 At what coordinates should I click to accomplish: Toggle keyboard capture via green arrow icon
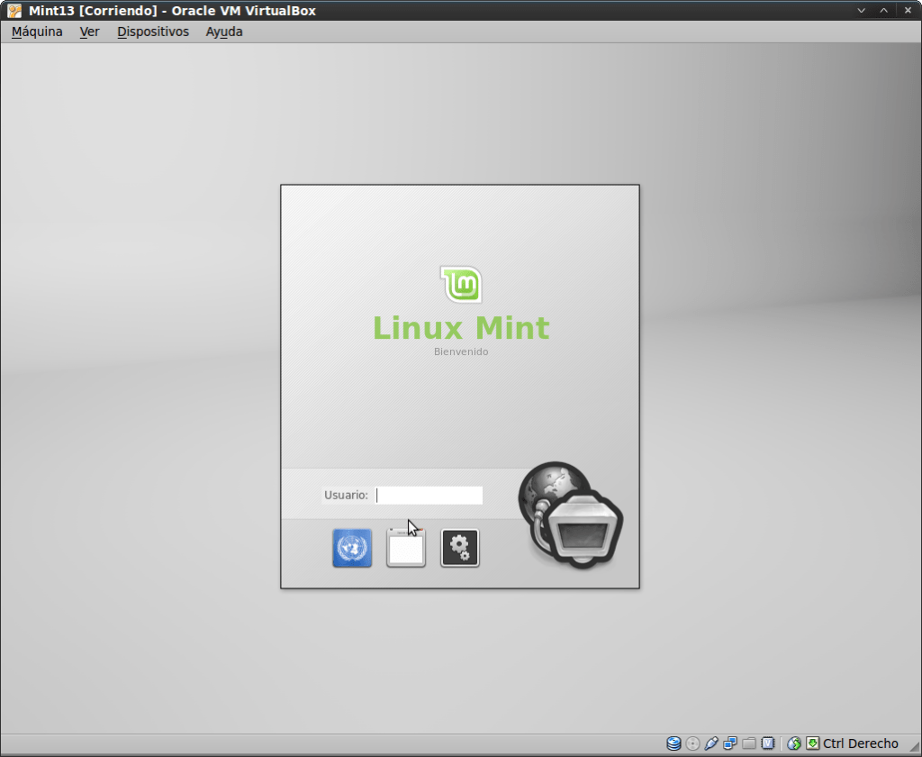point(811,743)
